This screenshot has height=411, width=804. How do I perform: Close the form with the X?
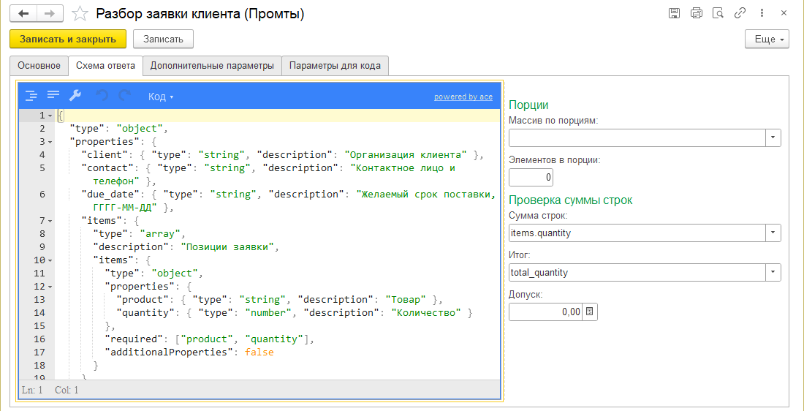coord(784,13)
